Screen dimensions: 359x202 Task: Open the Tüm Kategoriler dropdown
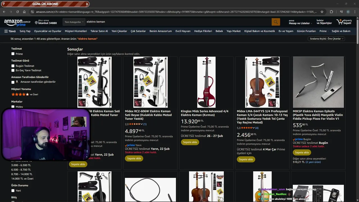74,22
